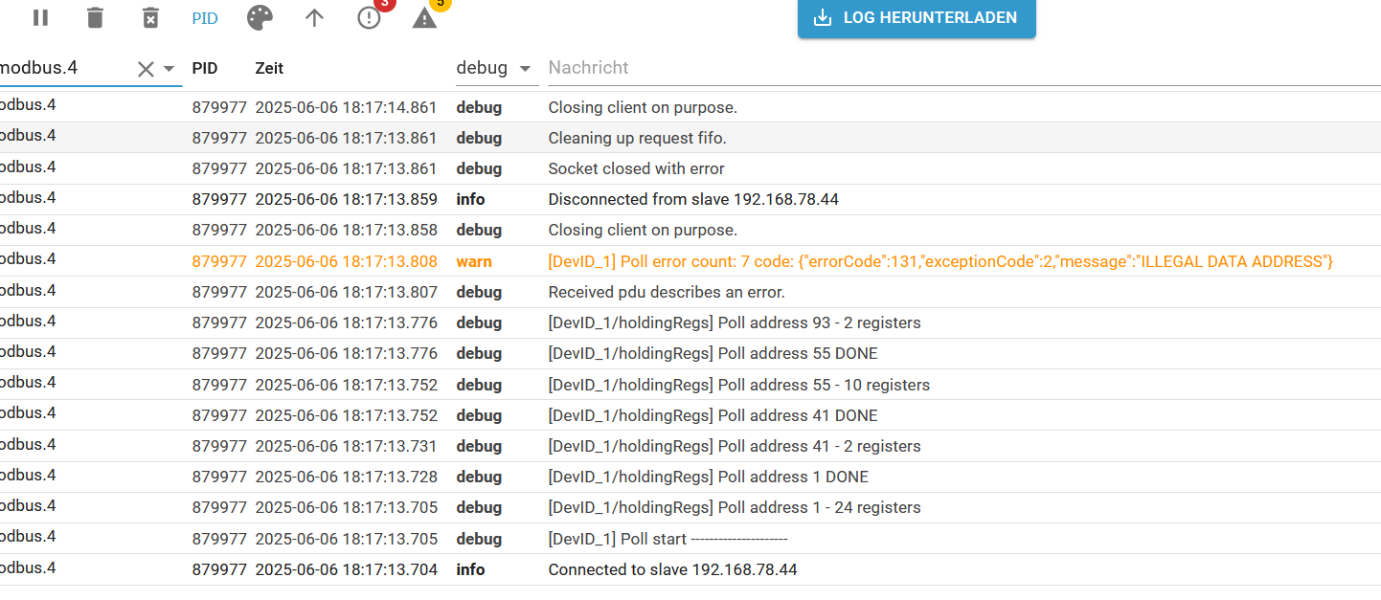Click the 'Connected to slave 192.168.78.44' entry
The image size is (1381, 600).
pyautogui.click(x=672, y=569)
